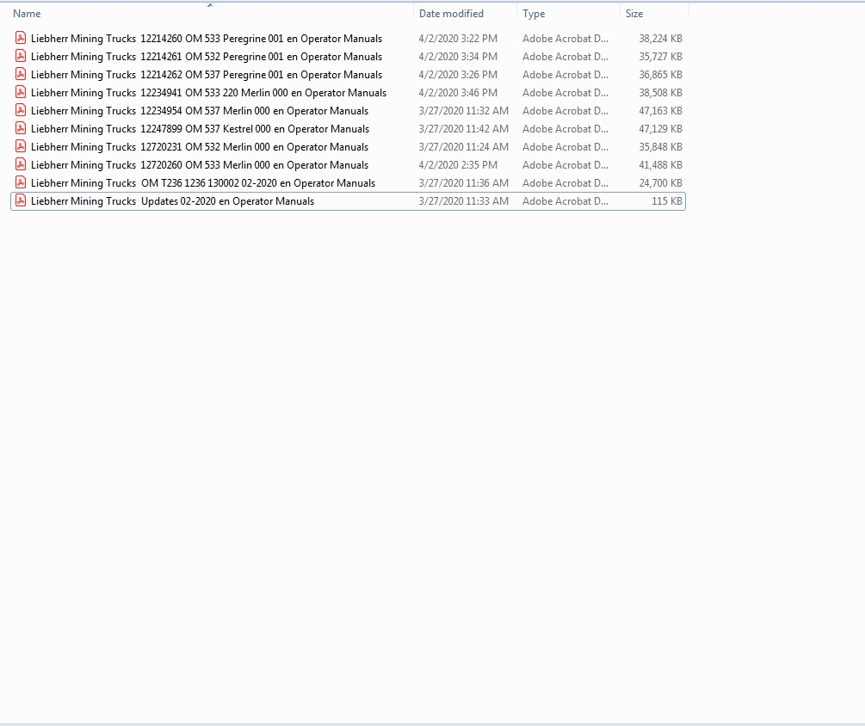Select file name 12234954 OM 537 Merlin 000
Screen dimensions: 865x726
click(x=200, y=111)
